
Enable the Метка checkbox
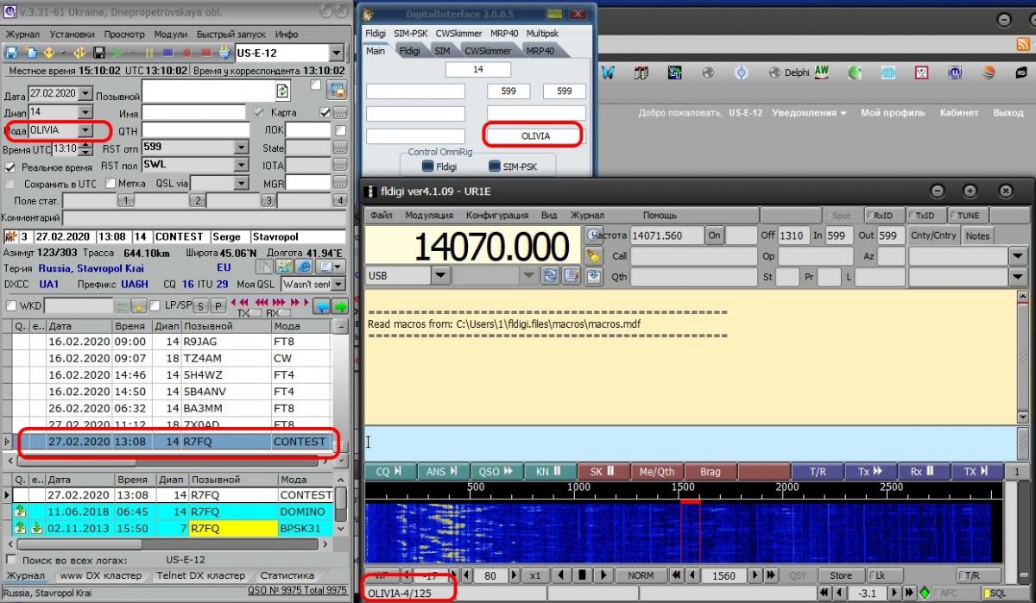111,184
